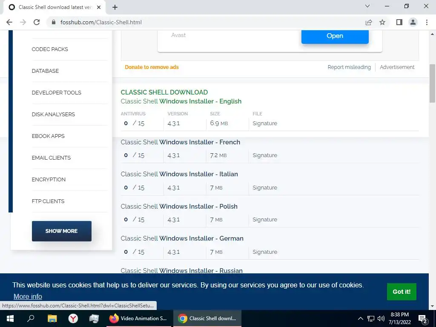
Task: Click 6.9 MB size value
Action: (219, 123)
